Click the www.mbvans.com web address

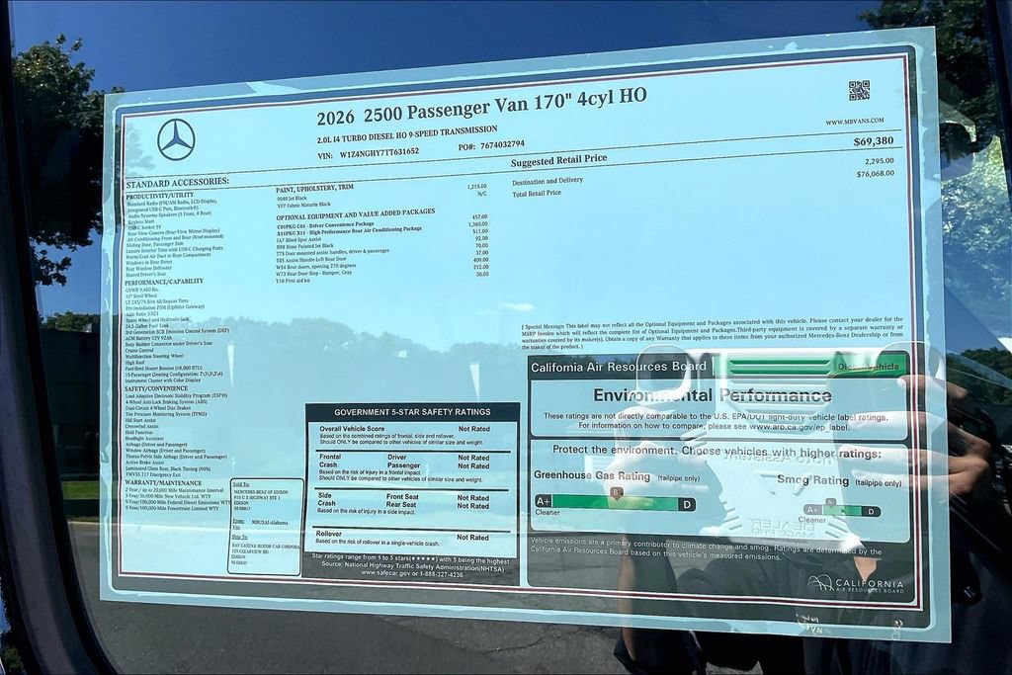tap(855, 122)
